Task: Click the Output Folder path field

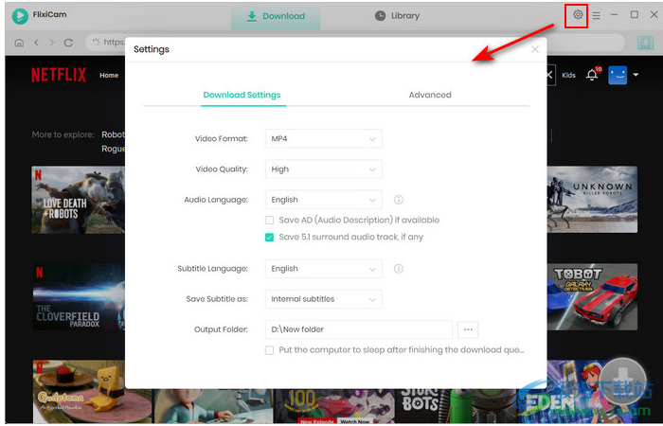Action: coord(359,329)
